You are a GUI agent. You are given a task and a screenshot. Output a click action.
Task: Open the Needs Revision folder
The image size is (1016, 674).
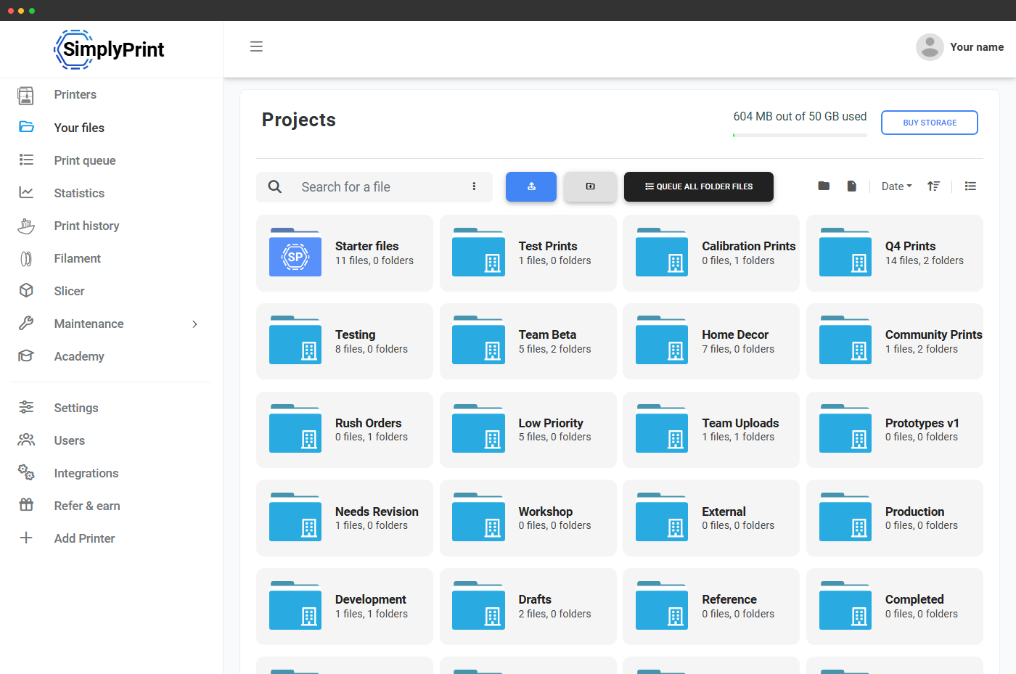pos(345,518)
